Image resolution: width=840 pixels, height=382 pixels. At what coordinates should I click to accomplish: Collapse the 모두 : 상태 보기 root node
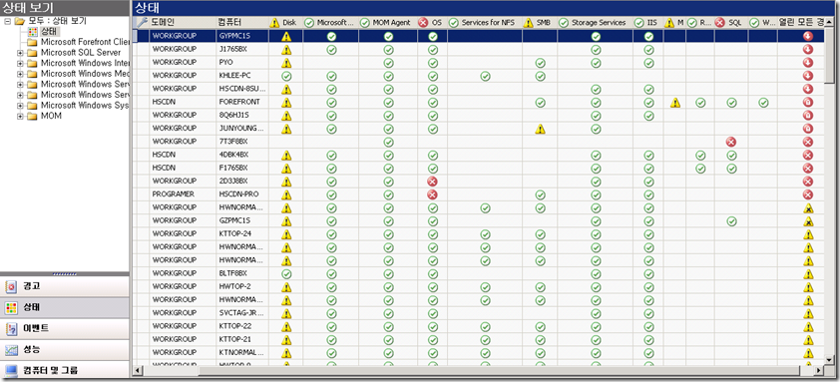[7, 21]
